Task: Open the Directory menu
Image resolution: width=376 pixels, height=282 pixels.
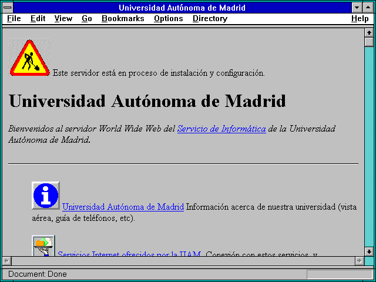Action: pos(210,19)
